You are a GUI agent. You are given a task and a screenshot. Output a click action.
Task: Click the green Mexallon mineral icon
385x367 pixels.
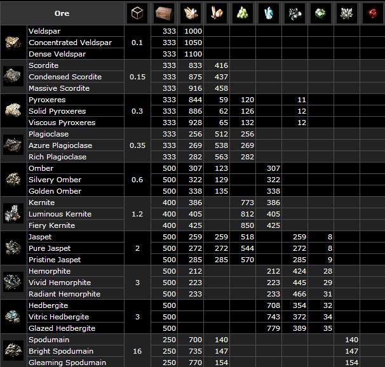242,13
